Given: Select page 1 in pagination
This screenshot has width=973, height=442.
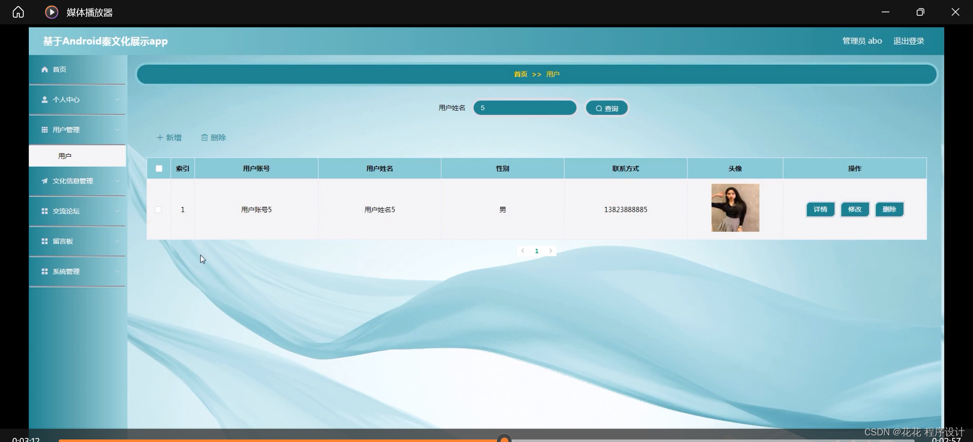Looking at the screenshot, I should [x=536, y=251].
